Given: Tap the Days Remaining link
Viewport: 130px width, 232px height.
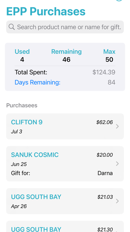Looking at the screenshot, I should tap(37, 82).
